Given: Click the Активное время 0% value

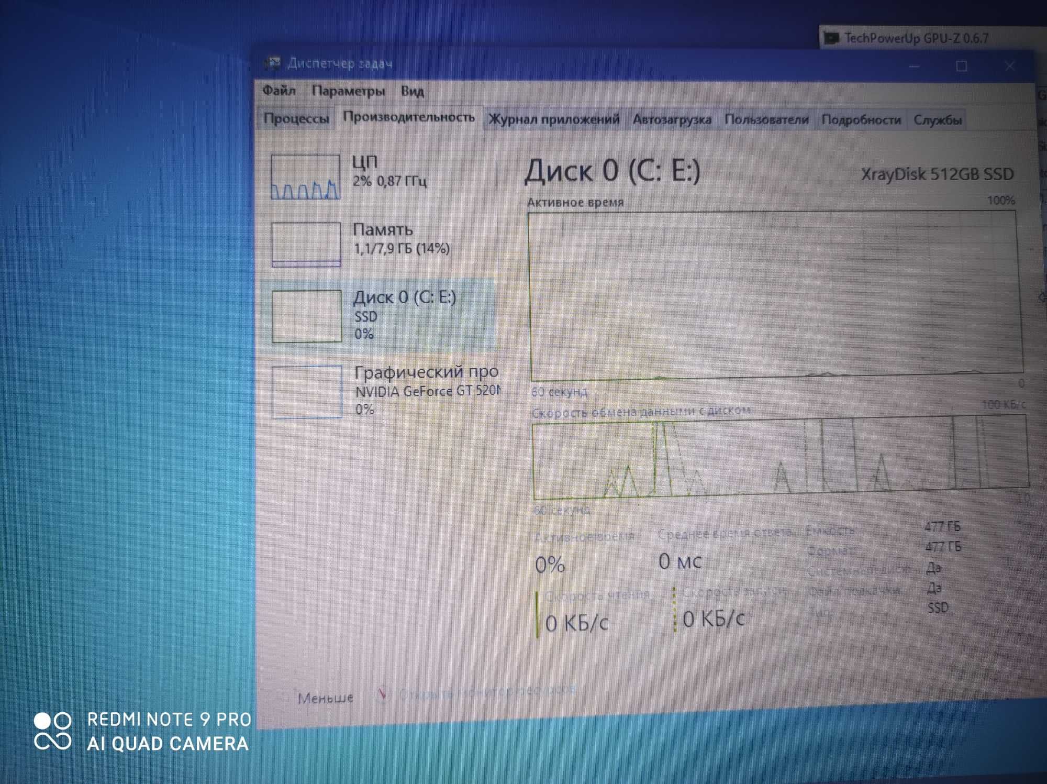Looking at the screenshot, I should [550, 565].
